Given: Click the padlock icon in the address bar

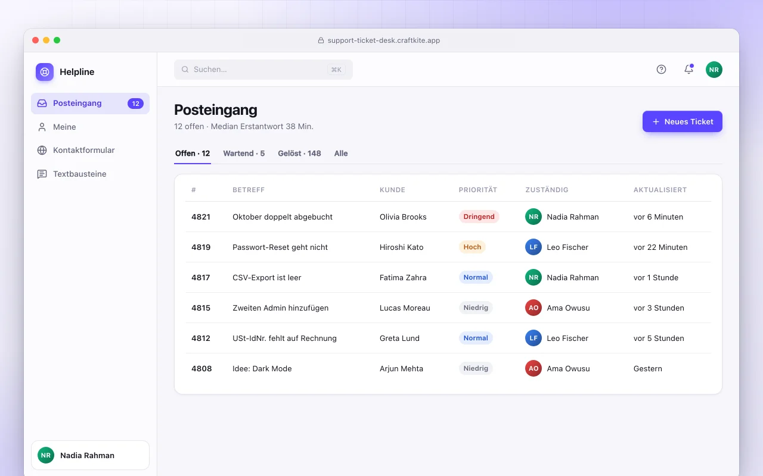Looking at the screenshot, I should (x=321, y=40).
